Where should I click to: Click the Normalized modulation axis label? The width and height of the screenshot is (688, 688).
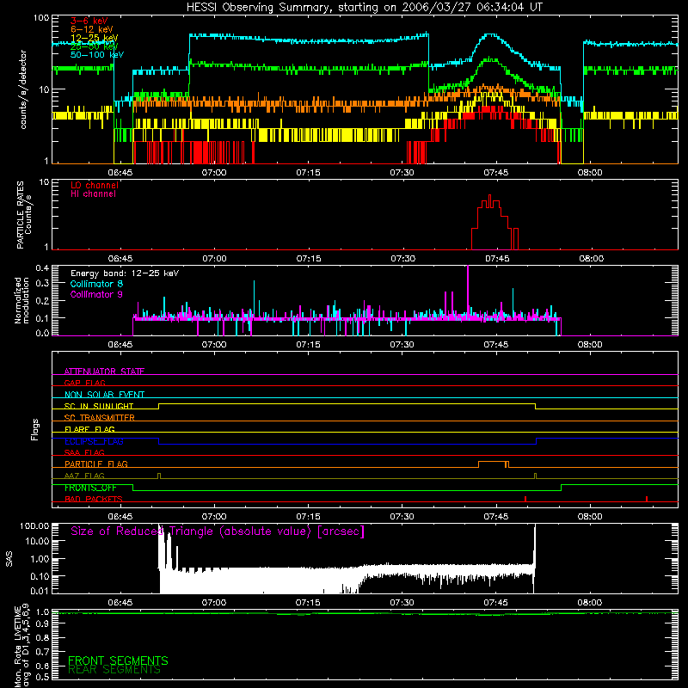pos(22,300)
